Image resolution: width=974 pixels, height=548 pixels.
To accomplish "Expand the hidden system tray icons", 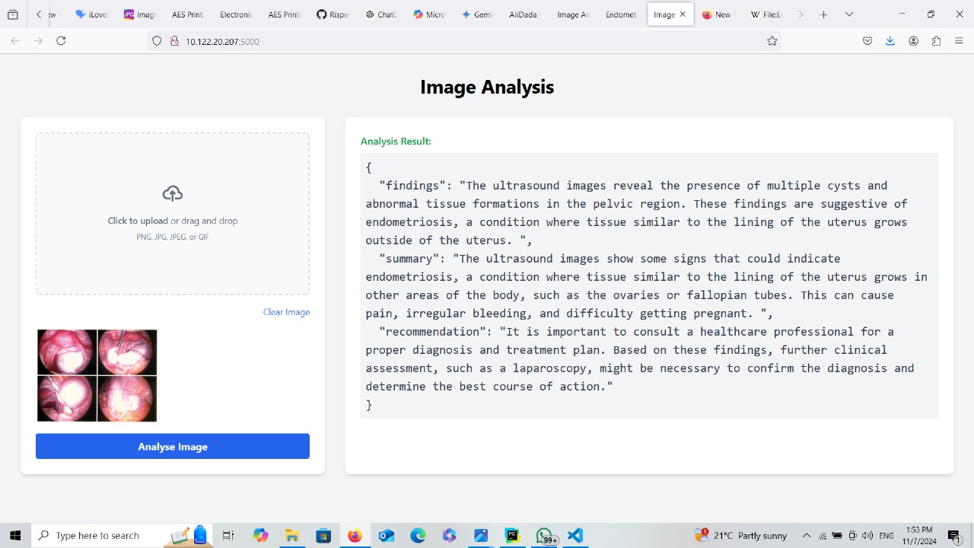I will point(807,536).
